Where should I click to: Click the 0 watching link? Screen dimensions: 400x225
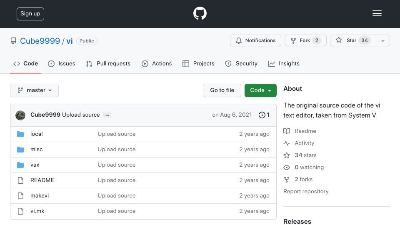pyautogui.click(x=304, y=167)
